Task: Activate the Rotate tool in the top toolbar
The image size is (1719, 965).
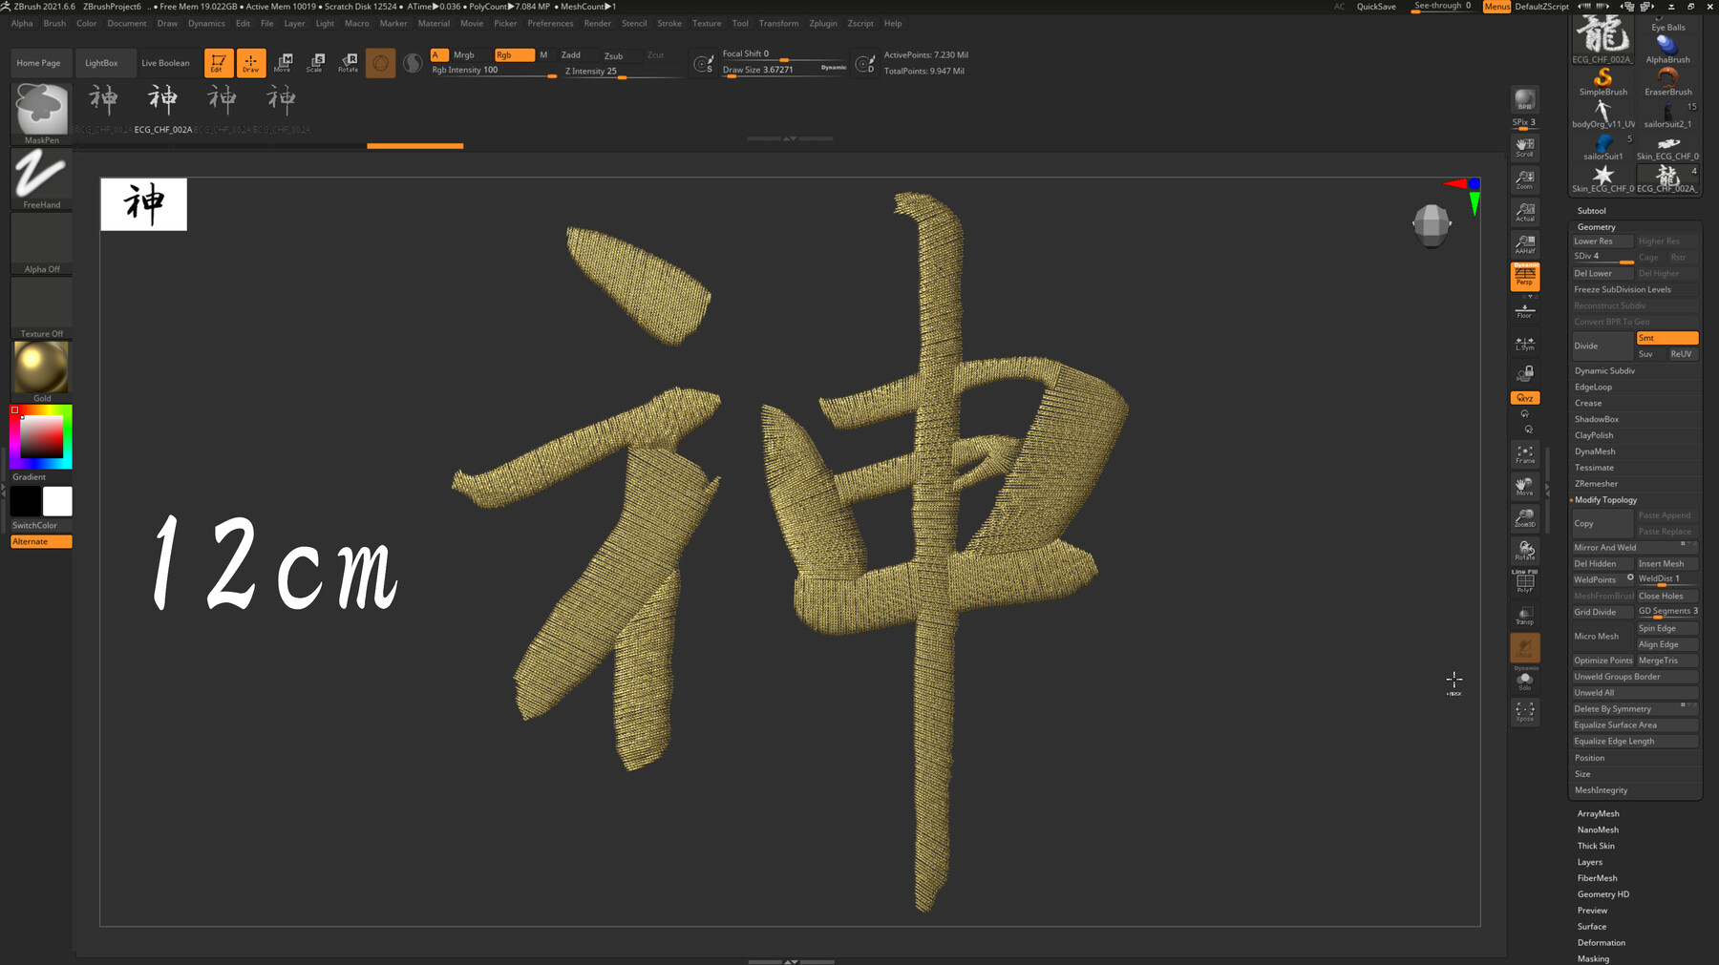Action: point(347,63)
